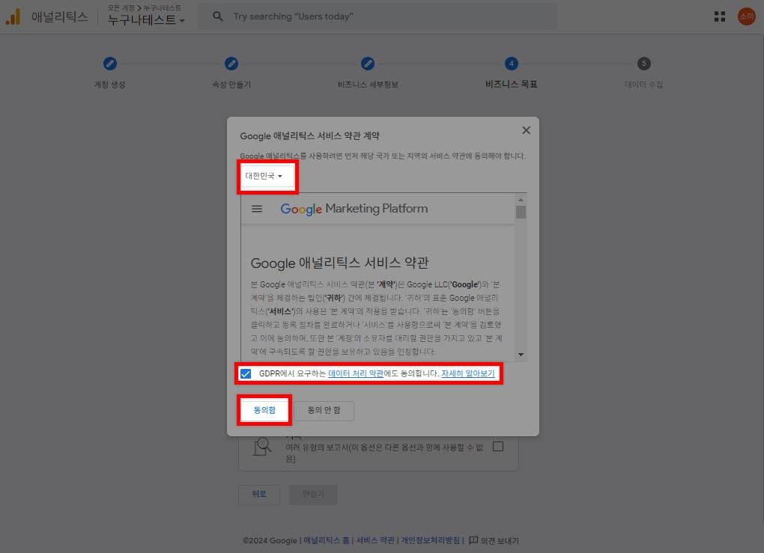Click the 데이터 수집 step label
This screenshot has width=764, height=553.
(643, 85)
